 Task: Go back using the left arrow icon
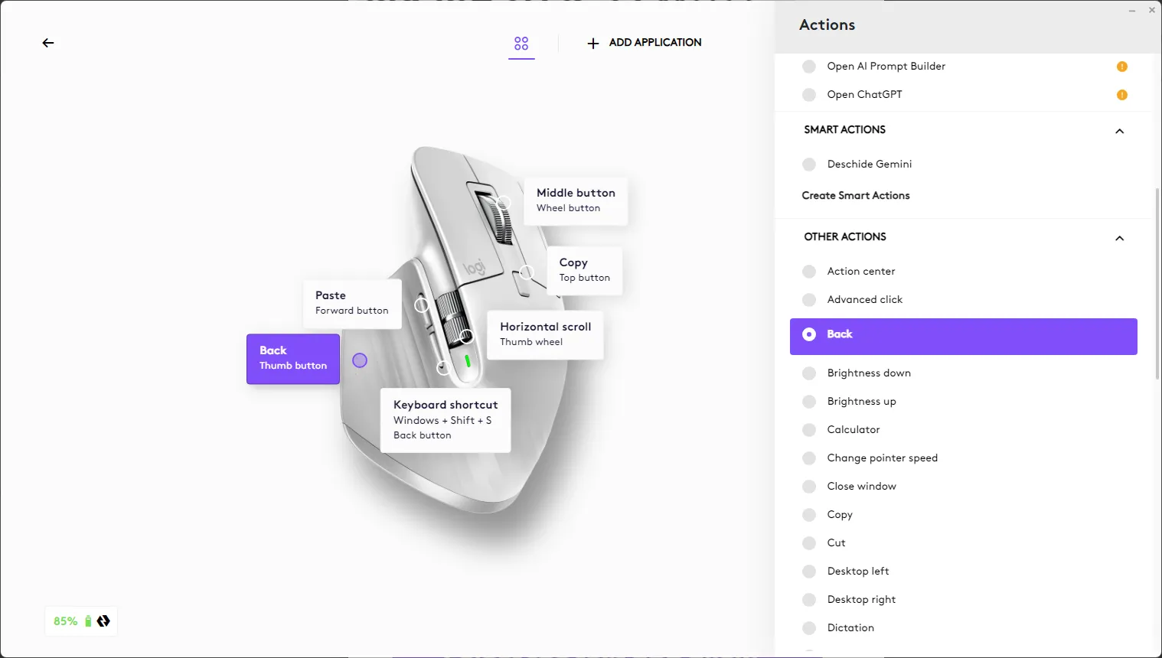point(48,43)
